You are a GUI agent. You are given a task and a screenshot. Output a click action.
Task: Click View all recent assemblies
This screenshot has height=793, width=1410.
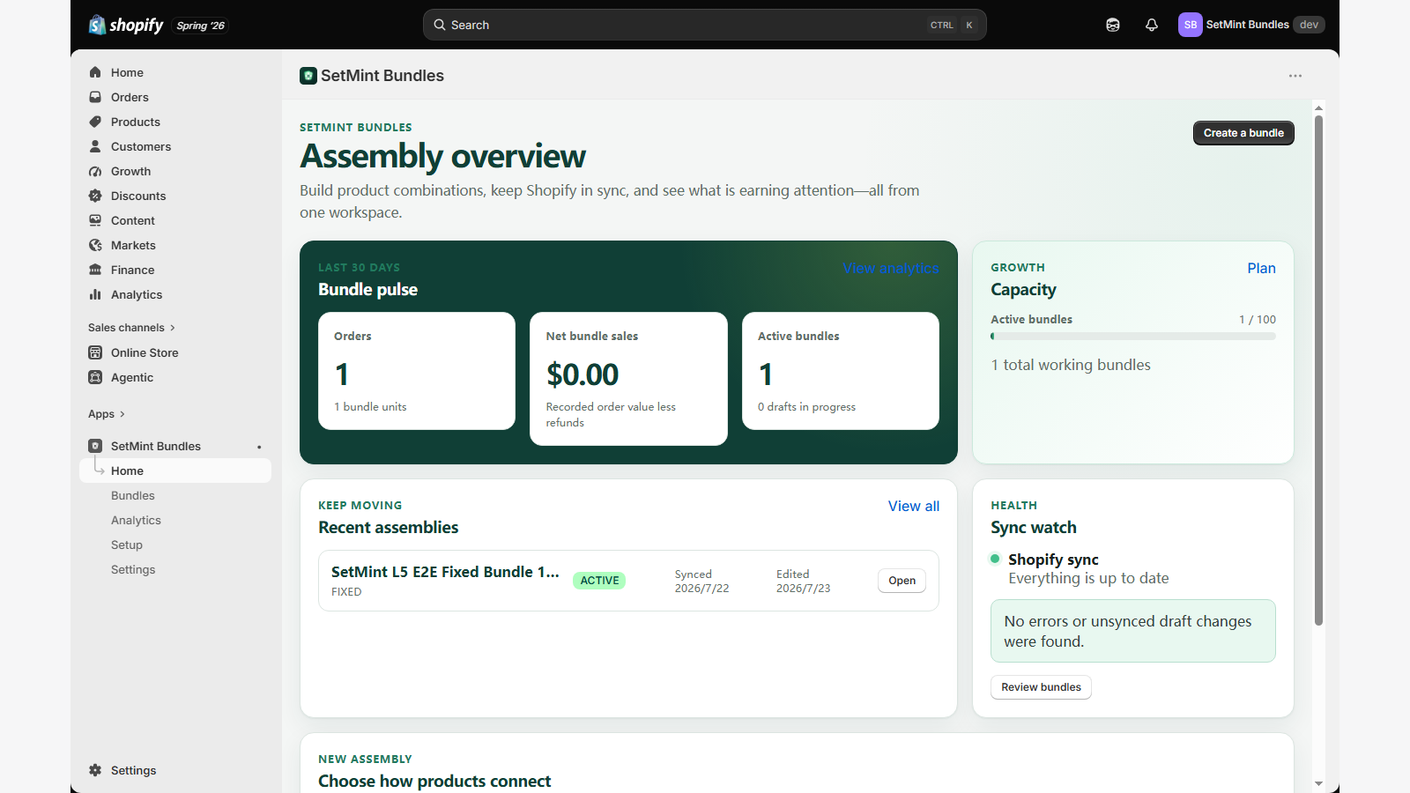[x=914, y=506]
